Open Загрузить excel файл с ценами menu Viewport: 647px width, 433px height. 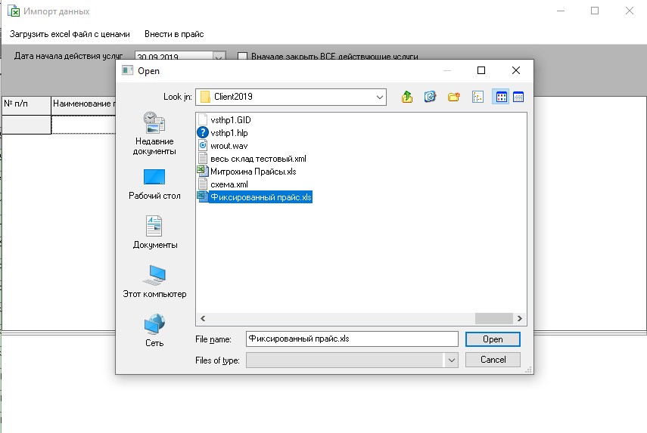(70, 34)
